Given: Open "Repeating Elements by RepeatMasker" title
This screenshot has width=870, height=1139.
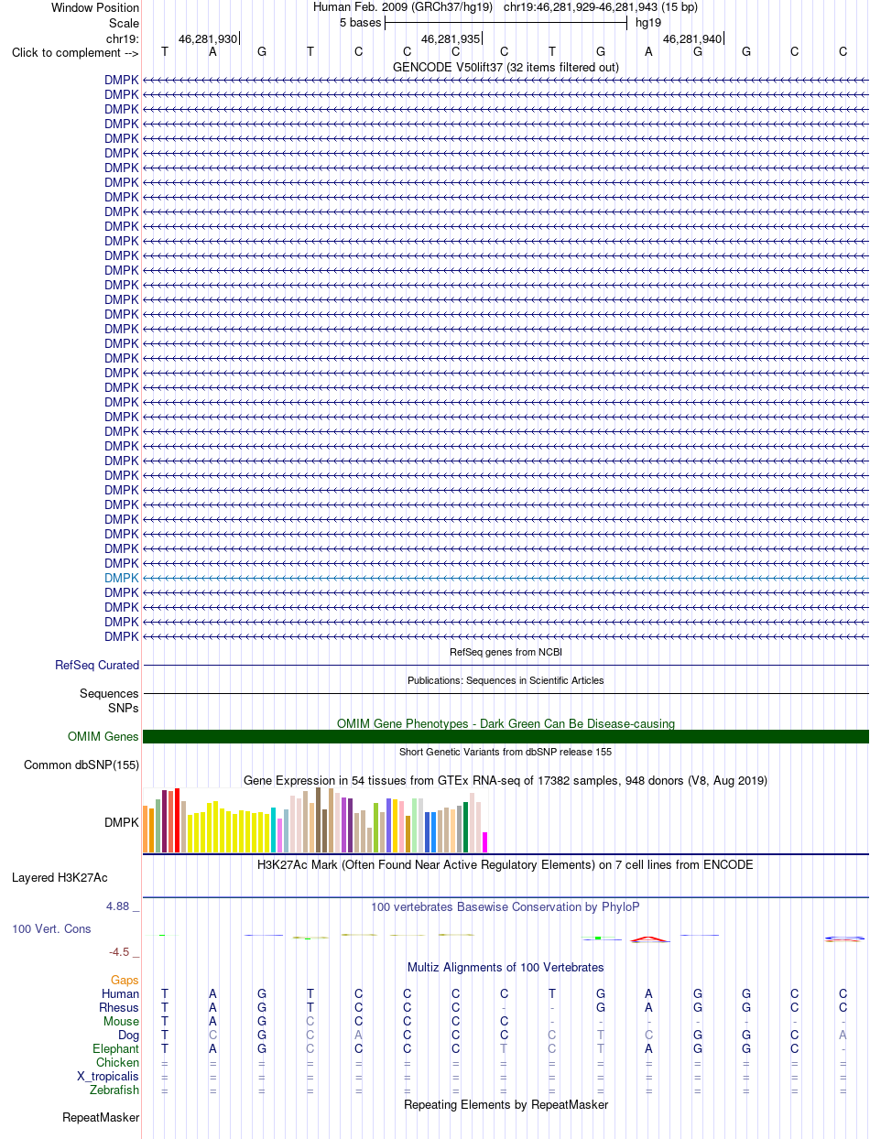Looking at the screenshot, I should coord(506,1105).
